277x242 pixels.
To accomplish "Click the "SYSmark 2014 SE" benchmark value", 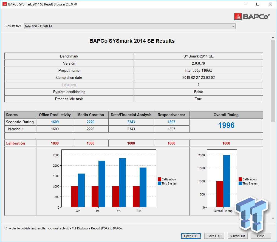I will (198, 56).
